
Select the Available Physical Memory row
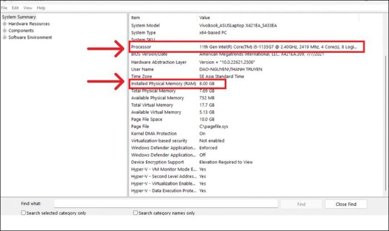tap(245, 98)
